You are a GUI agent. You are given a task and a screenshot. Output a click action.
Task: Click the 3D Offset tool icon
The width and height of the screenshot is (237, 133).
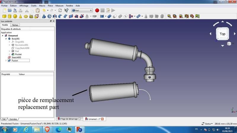pyautogui.click(x=87, y=16)
